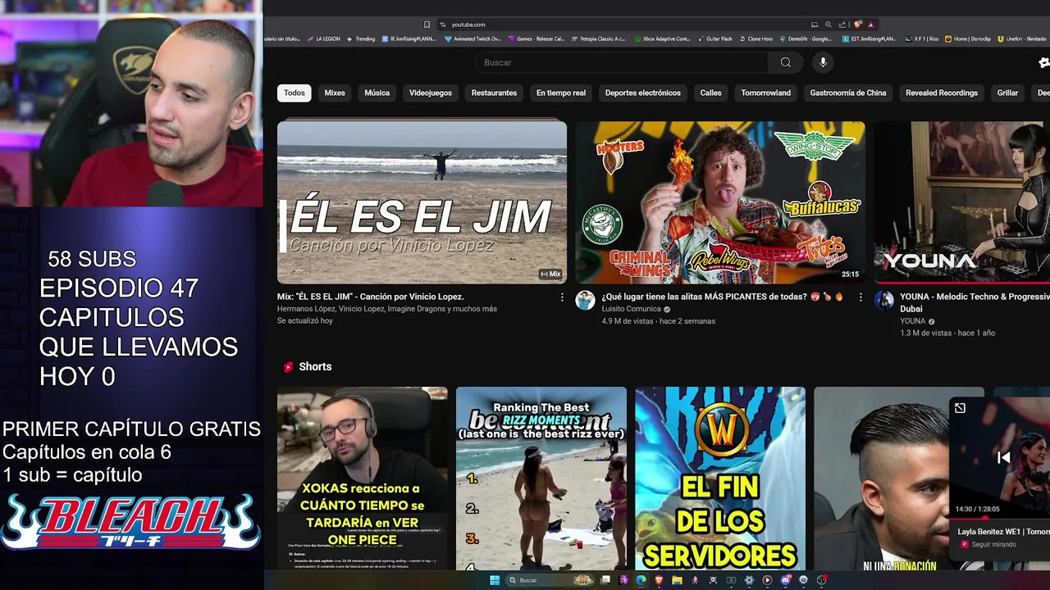1050x590 pixels.
Task: Click the Layla Benitez miniplayer title
Action: tap(1003, 532)
